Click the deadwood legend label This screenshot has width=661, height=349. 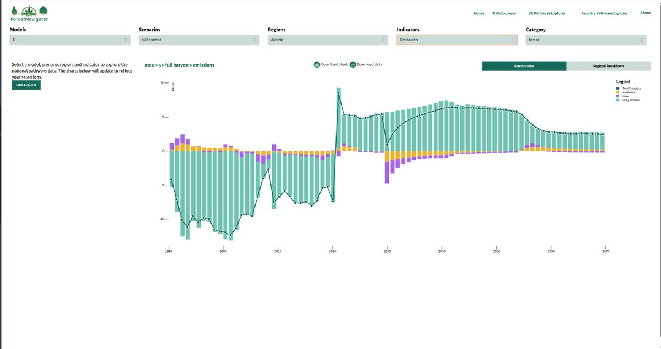click(x=629, y=92)
